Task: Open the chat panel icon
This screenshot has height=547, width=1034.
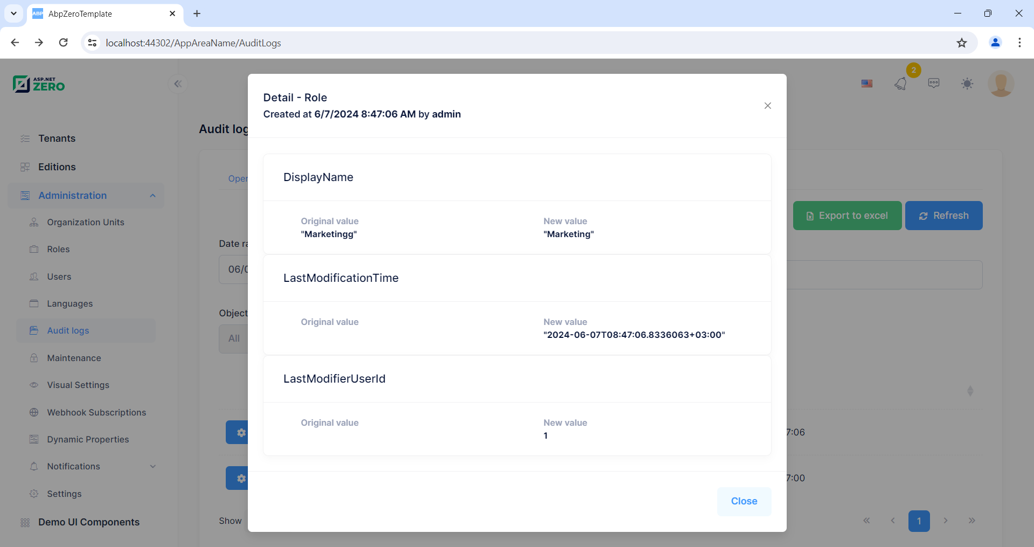Action: coord(934,83)
